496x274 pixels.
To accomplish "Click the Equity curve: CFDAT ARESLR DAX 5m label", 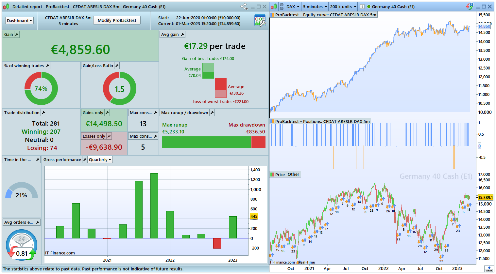I will click(326, 15).
